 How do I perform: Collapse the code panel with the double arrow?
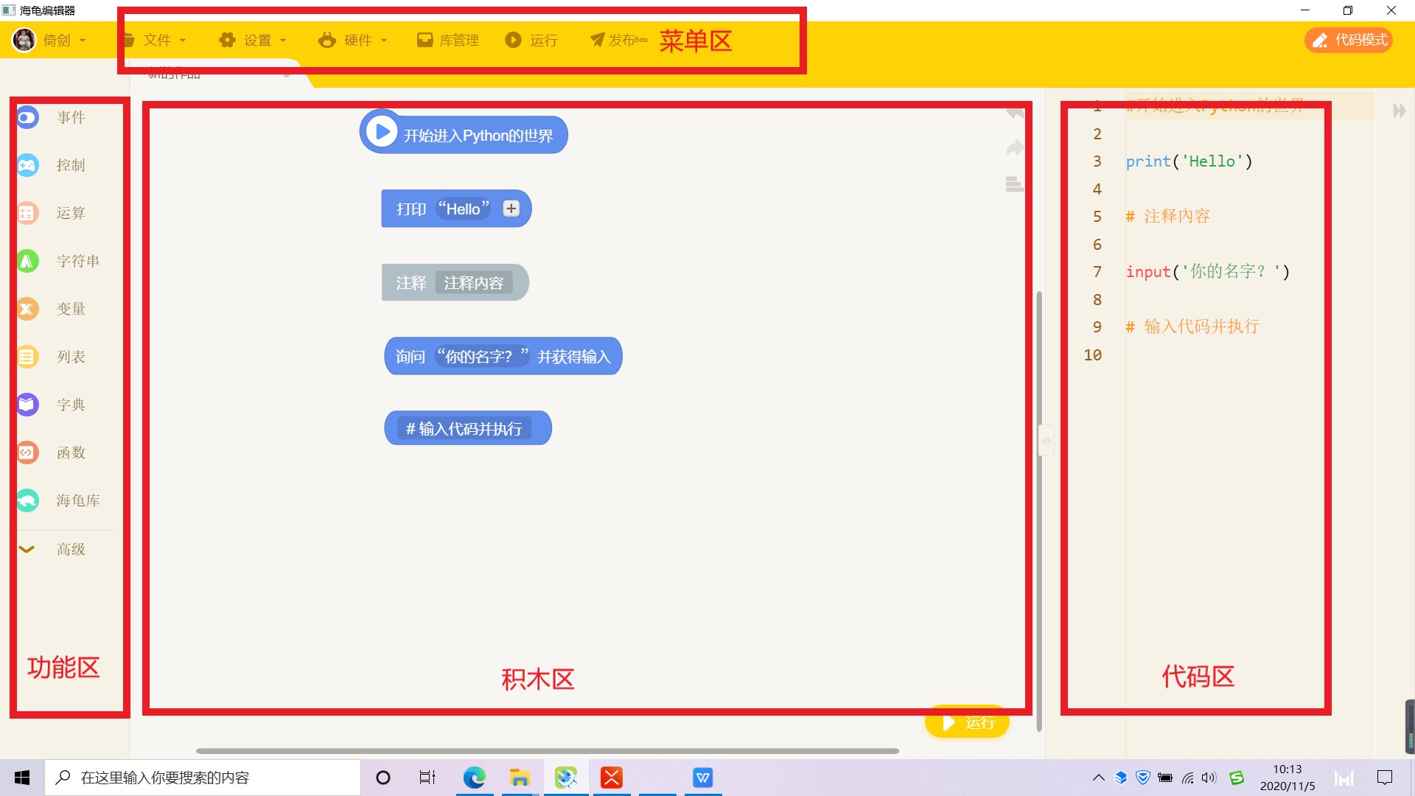[x=1400, y=111]
